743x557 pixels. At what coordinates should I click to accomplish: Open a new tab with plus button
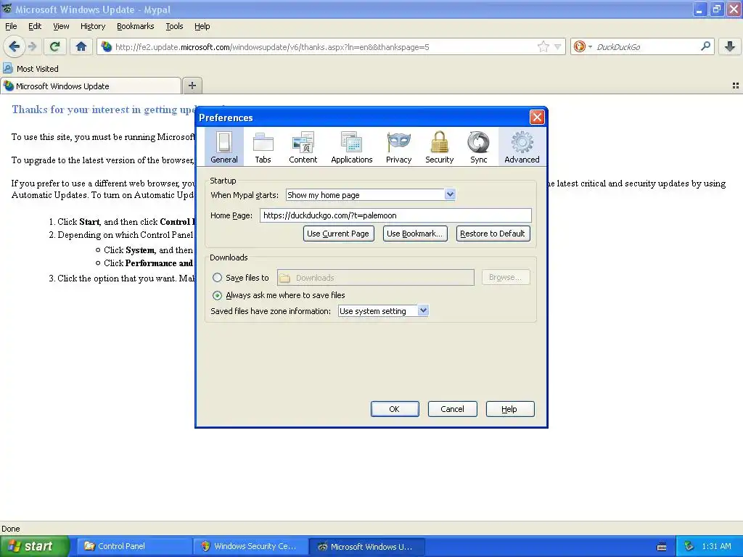[x=192, y=86]
